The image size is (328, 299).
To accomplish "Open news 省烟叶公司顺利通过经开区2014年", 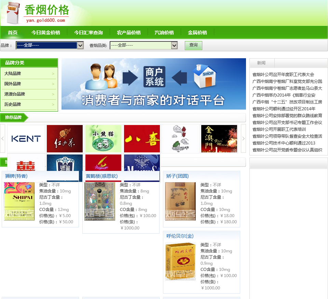I will pyautogui.click(x=284, y=109).
